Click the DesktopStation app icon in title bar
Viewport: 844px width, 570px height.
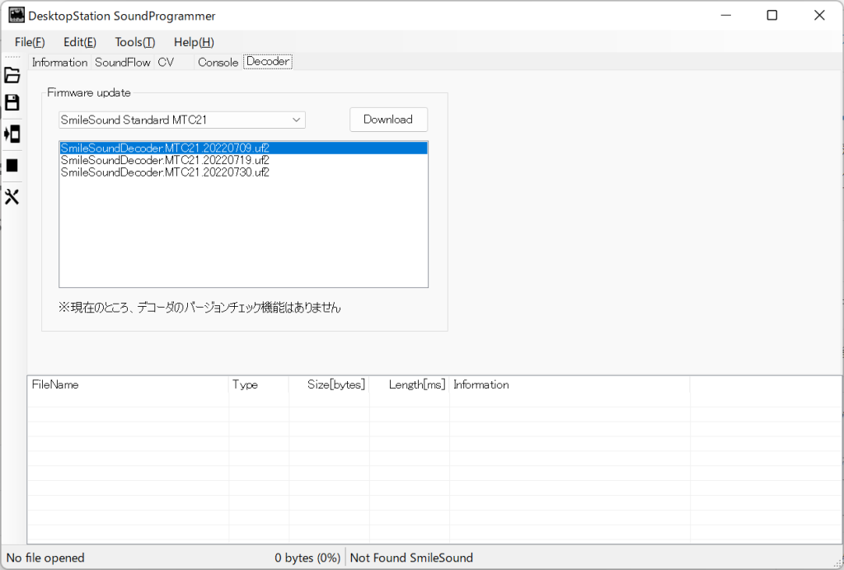tap(16, 15)
